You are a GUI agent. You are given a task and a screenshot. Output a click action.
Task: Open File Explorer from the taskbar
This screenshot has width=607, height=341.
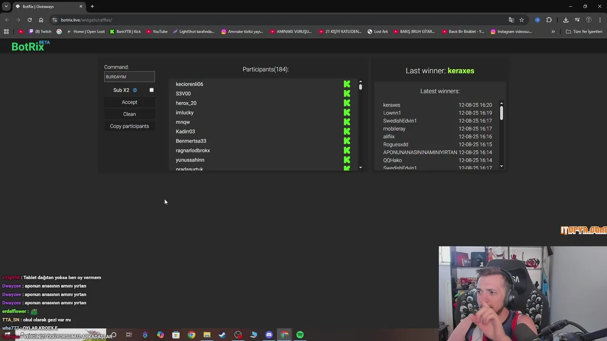(x=207, y=335)
